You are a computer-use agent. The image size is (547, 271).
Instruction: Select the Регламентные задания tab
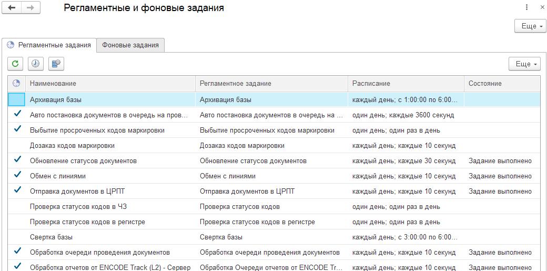[50, 45]
